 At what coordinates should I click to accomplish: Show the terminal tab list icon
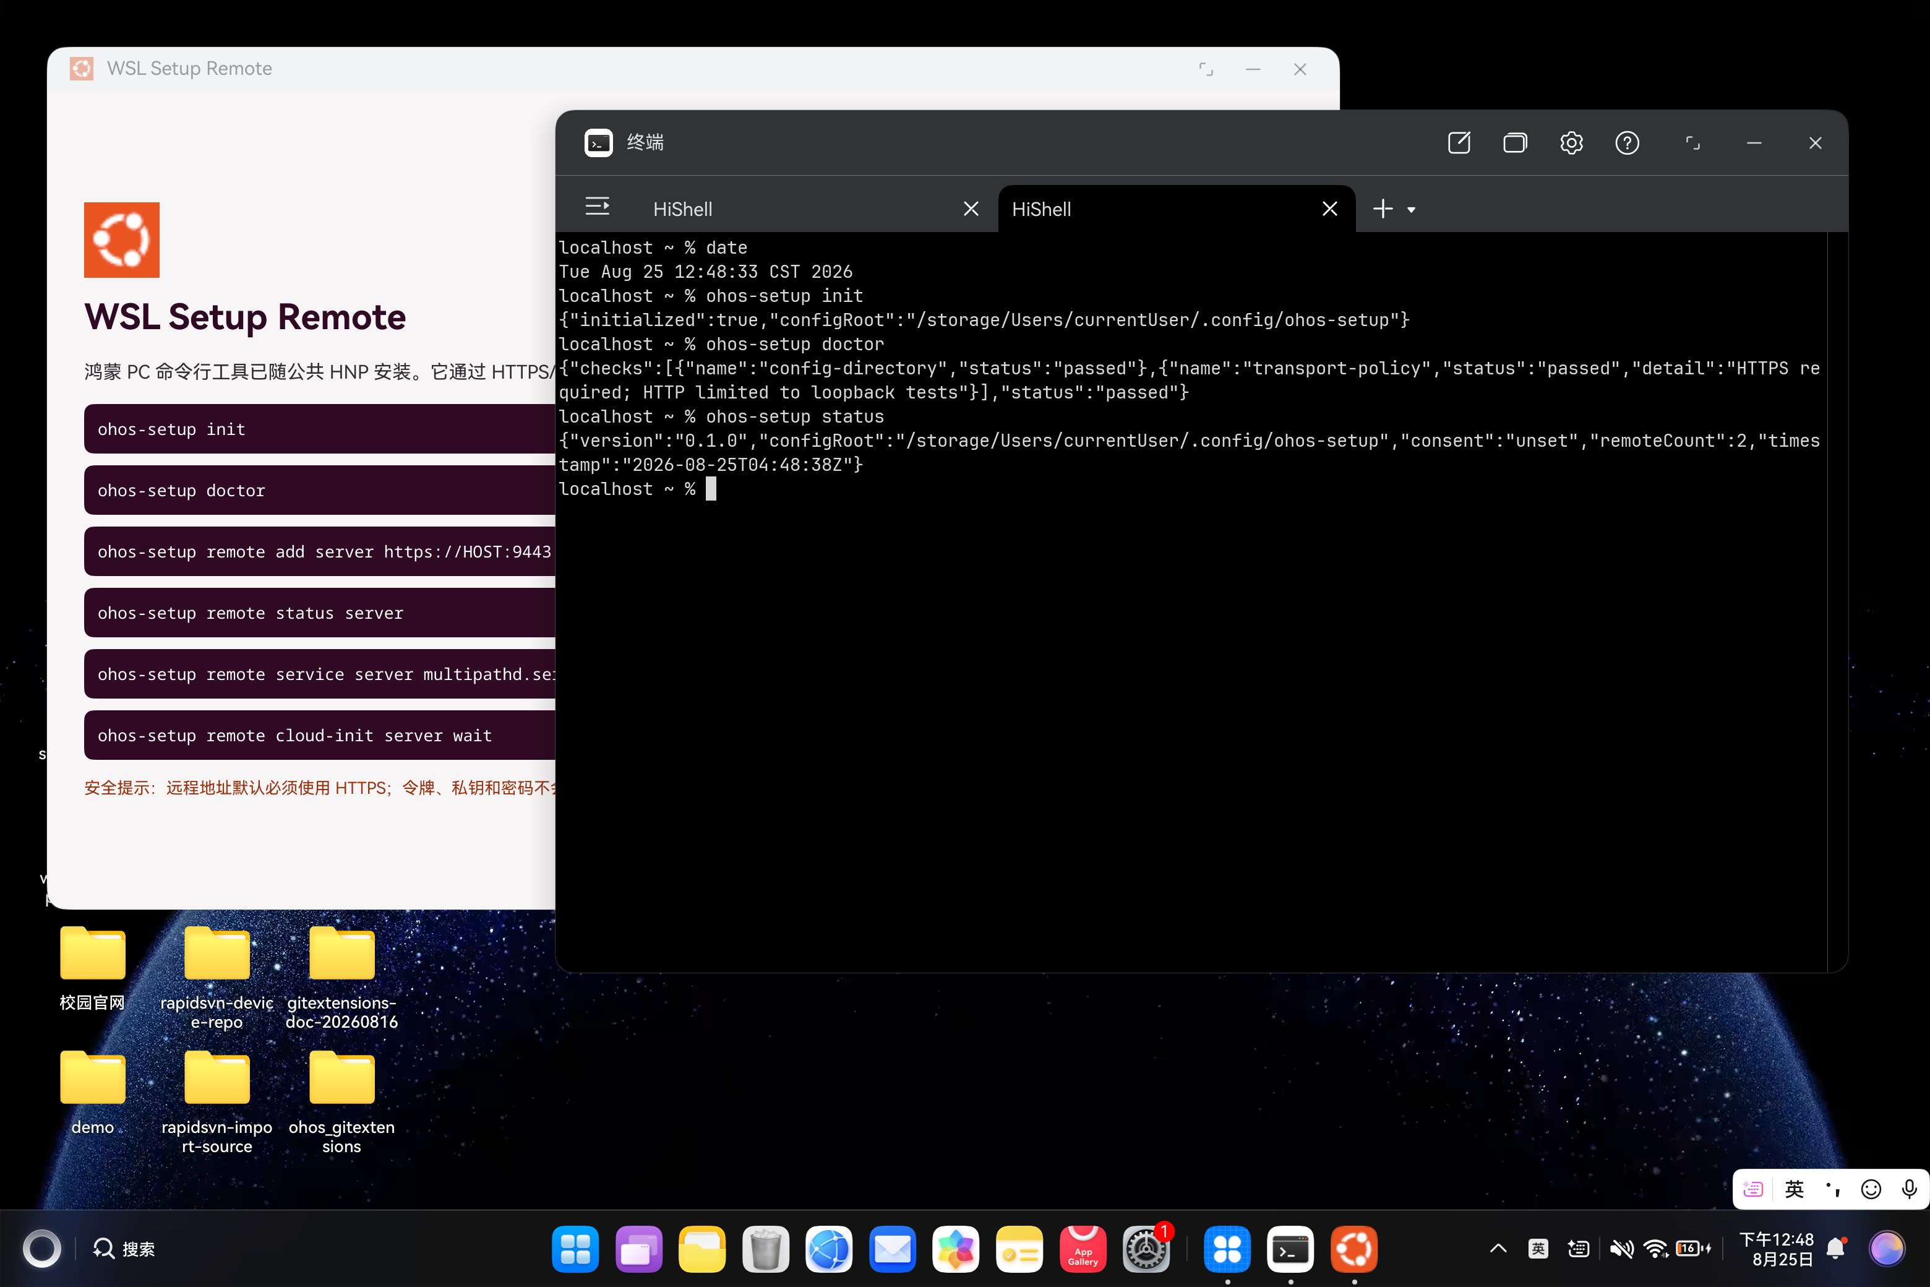pos(598,207)
